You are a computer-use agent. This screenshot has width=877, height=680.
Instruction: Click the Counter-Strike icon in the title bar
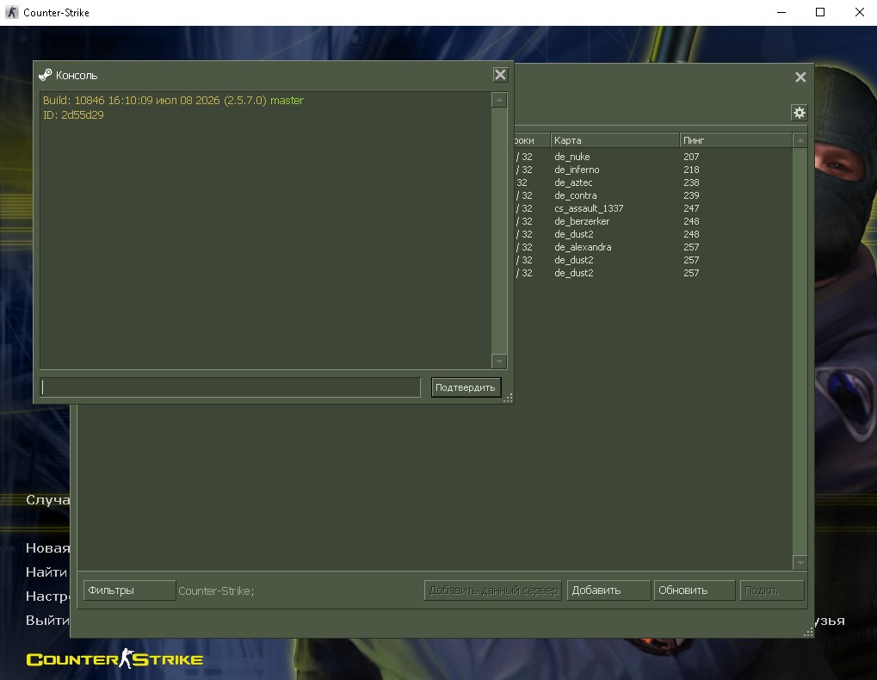click(x=11, y=12)
